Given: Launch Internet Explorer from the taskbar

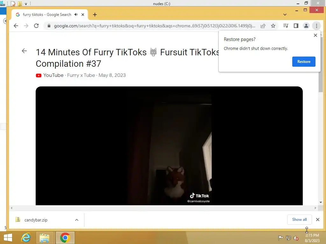Looking at the screenshot, I should [26, 238].
